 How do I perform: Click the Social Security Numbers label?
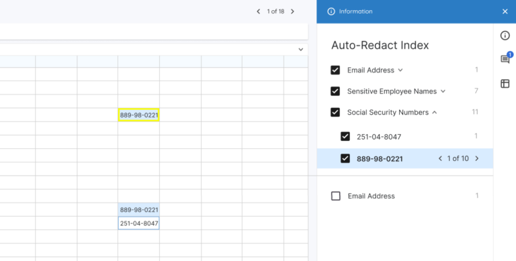click(388, 113)
